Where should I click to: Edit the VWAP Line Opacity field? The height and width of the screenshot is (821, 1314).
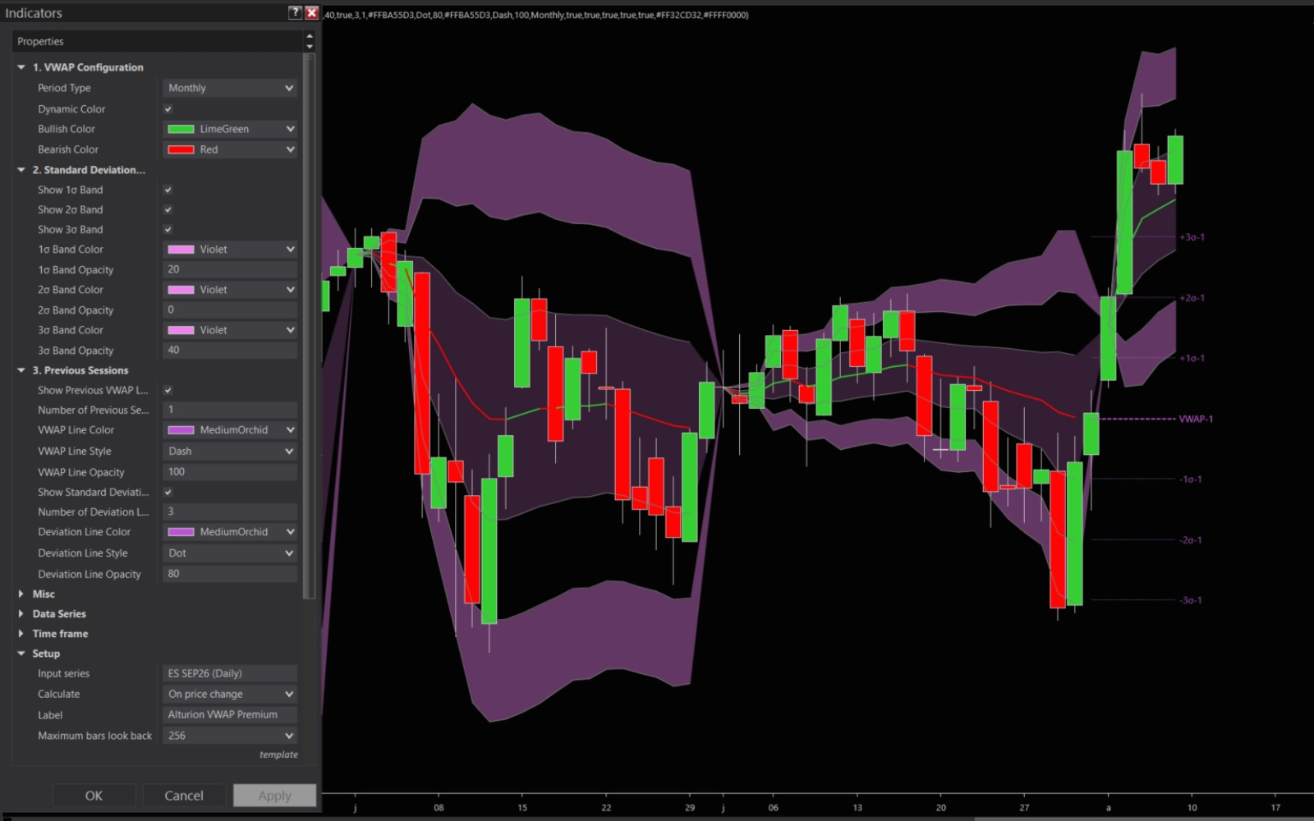(x=230, y=472)
